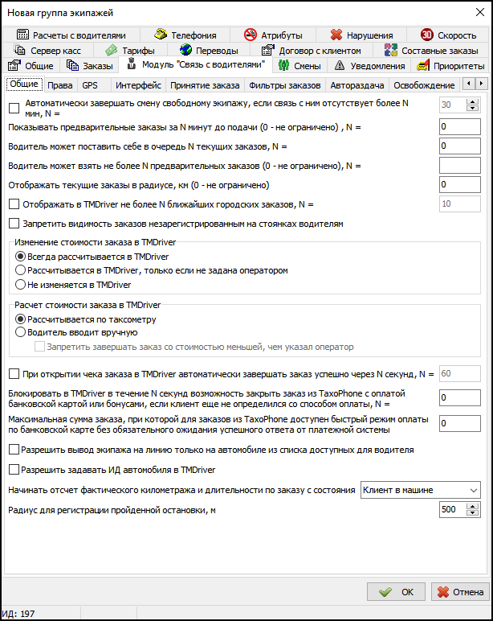Click the red cross icon on Нарушения tab

(336, 35)
